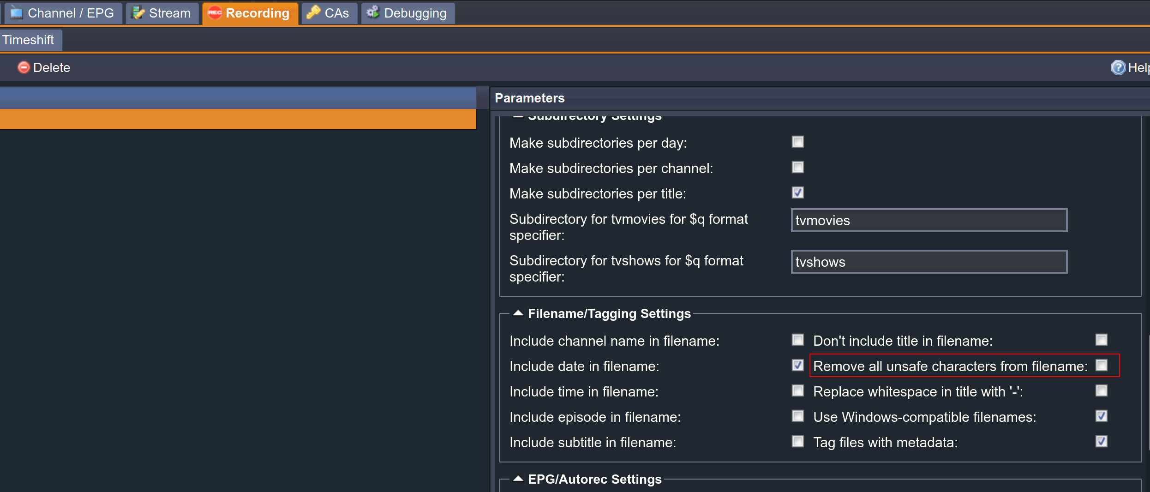
Task: Select the orange highlighted profile row
Action: [x=238, y=119]
